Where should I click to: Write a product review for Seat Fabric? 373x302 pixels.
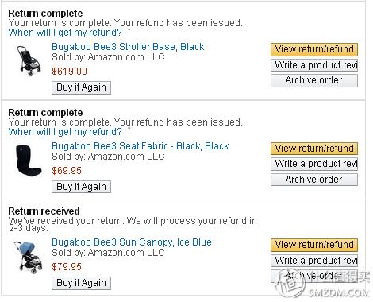click(x=314, y=164)
